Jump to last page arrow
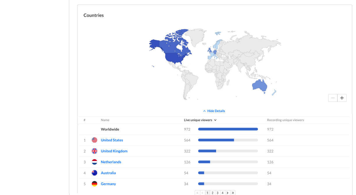Screen dimensions: 356x195 (x=232, y=193)
